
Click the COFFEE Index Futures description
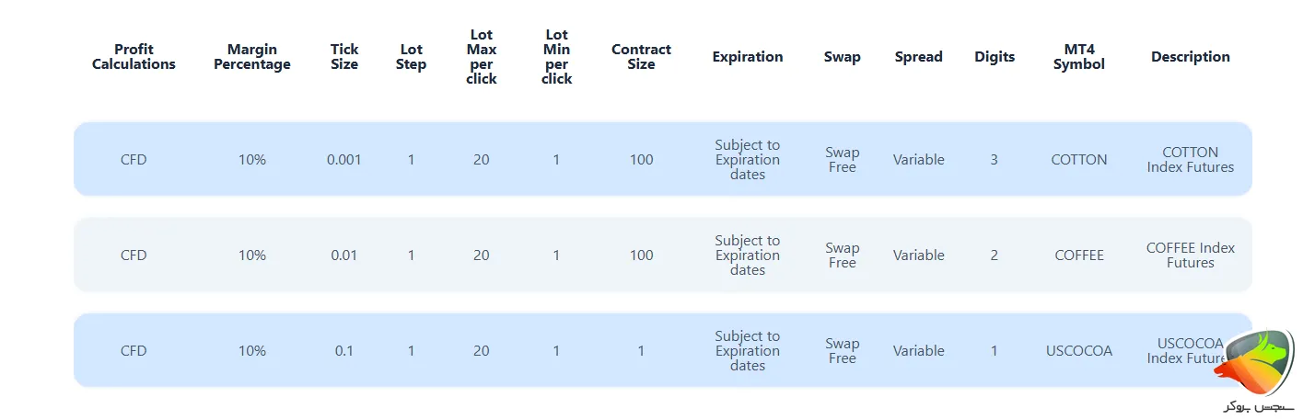pyautogui.click(x=1190, y=255)
